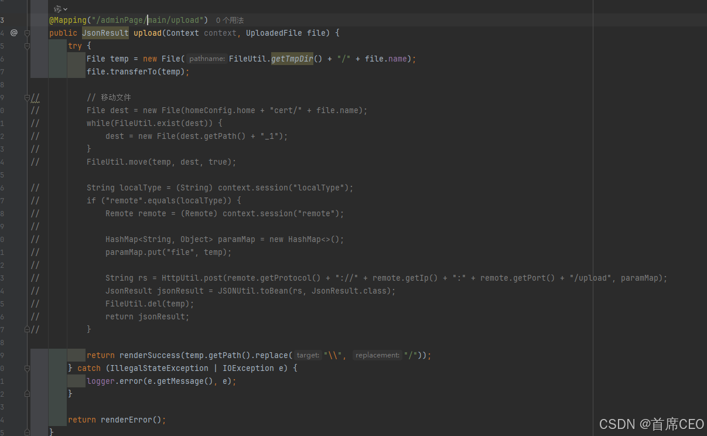The image size is (707, 436).
Task: Click the fold-end marker near return renderError line
Action: click(x=27, y=432)
